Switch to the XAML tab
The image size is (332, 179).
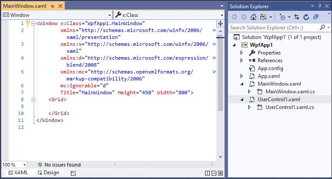(x=18, y=173)
